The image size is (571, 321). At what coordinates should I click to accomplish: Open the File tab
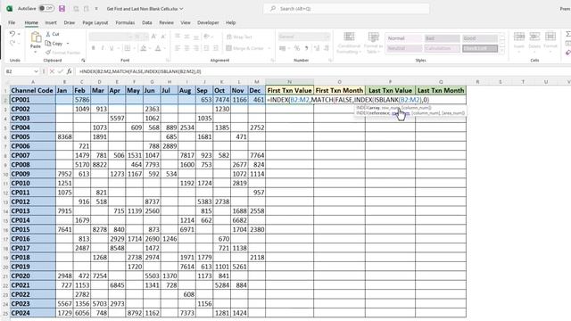pos(12,22)
